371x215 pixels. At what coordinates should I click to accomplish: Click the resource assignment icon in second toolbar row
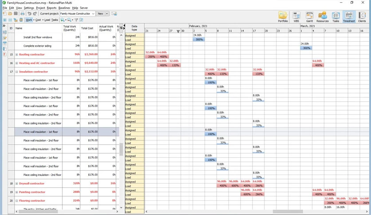pyautogui.click(x=16, y=20)
